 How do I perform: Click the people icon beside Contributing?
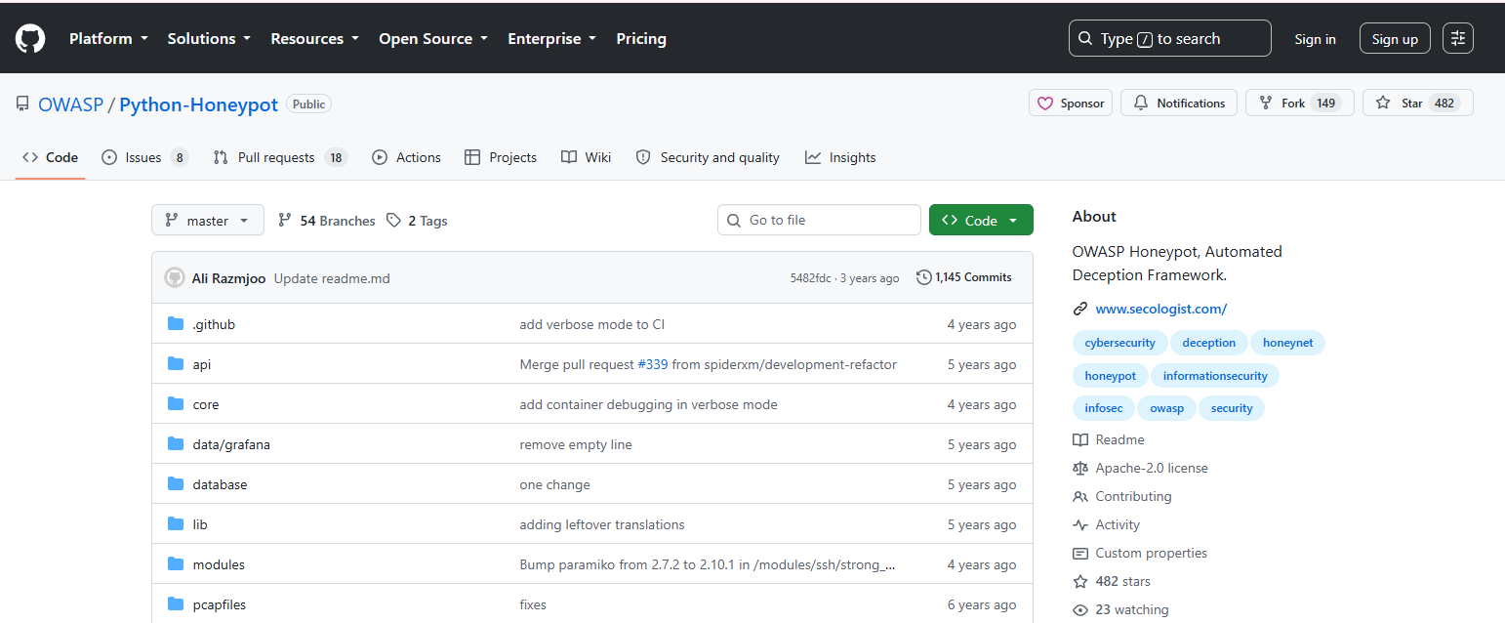pos(1080,496)
